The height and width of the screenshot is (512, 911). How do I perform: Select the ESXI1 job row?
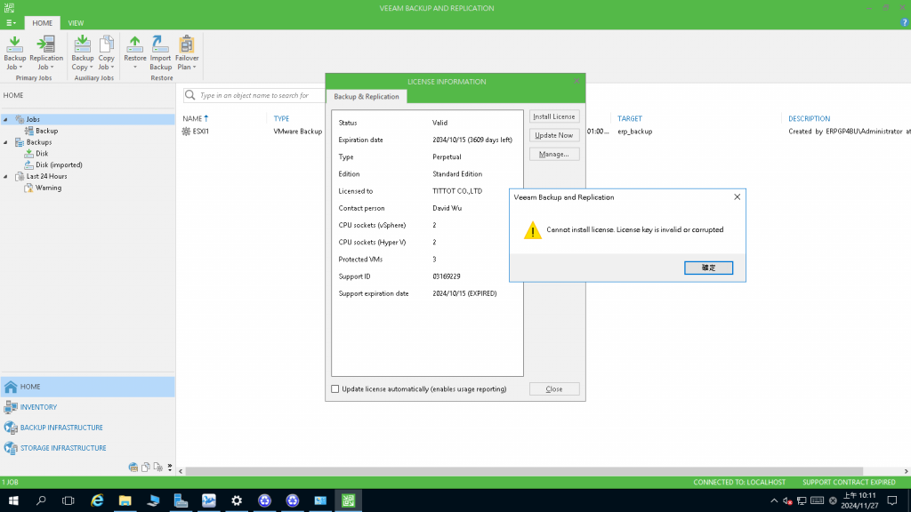(x=200, y=132)
